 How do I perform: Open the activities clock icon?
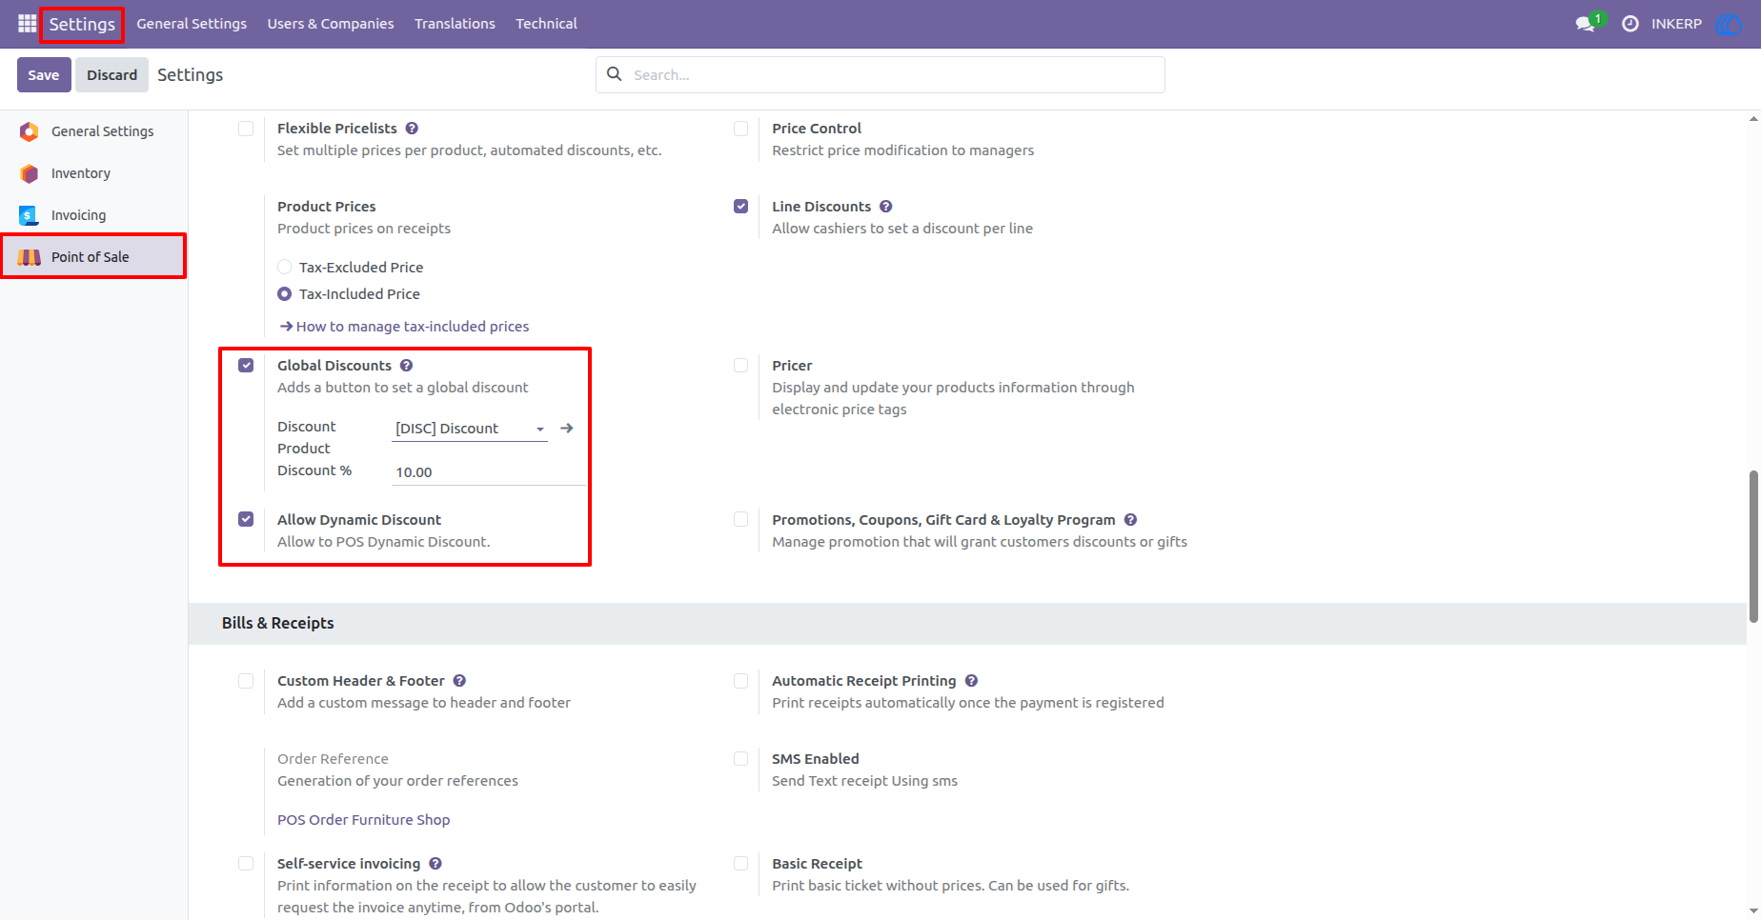[1630, 24]
